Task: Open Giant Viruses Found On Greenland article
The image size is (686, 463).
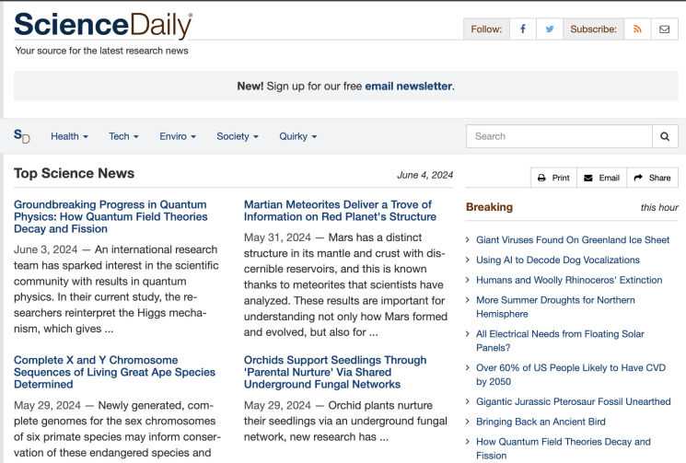Action: click(572, 240)
